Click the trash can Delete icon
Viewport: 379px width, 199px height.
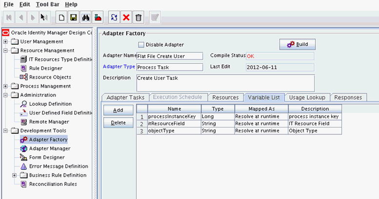pyautogui.click(x=138, y=18)
